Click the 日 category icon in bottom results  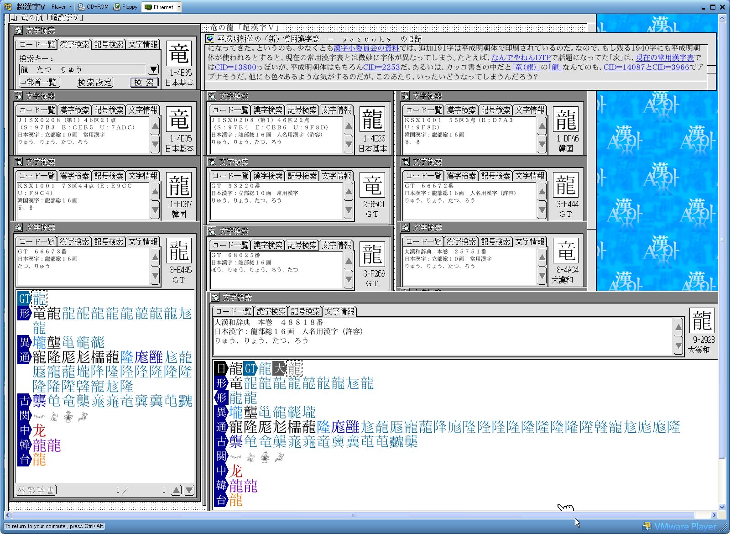(221, 368)
